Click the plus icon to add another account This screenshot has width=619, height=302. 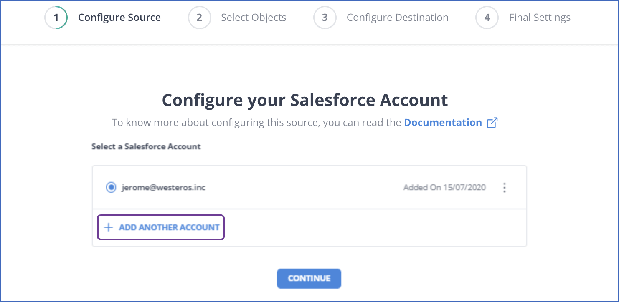[109, 227]
